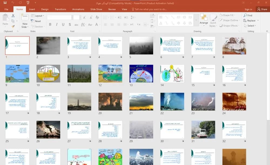
Task: Open the font name combo box
Action: (60, 17)
